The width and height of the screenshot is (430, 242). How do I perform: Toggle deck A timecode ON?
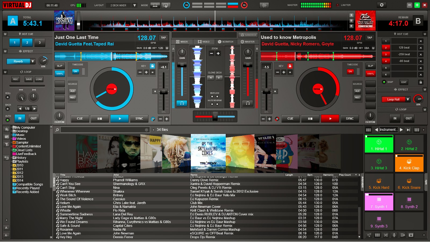(76, 71)
